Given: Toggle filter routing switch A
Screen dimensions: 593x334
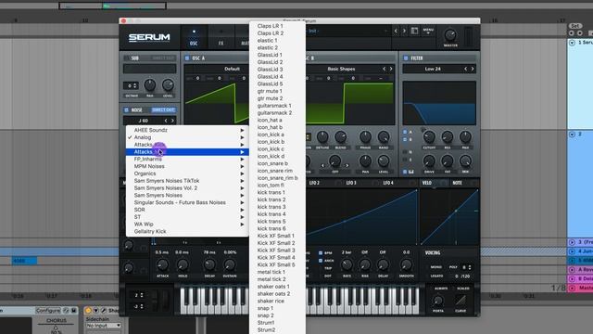Looking at the screenshot, I should [405, 132].
